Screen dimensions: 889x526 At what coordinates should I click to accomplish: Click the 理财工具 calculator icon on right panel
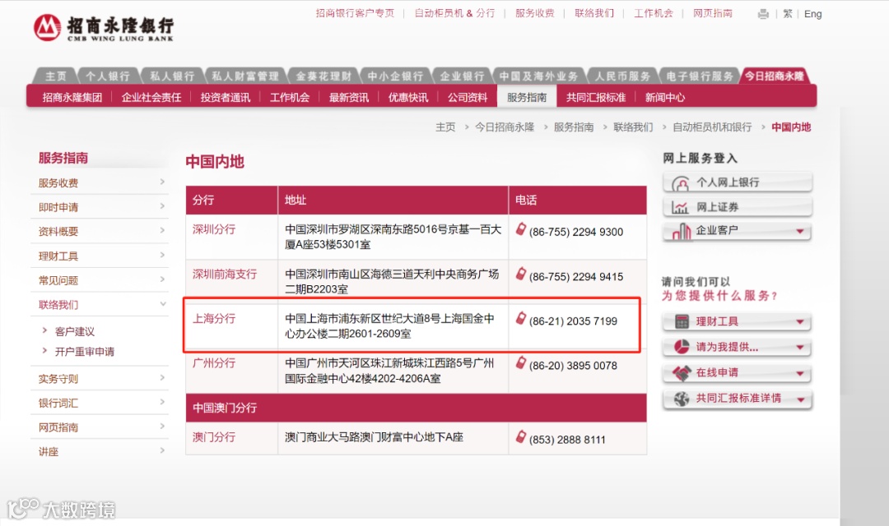pos(682,321)
